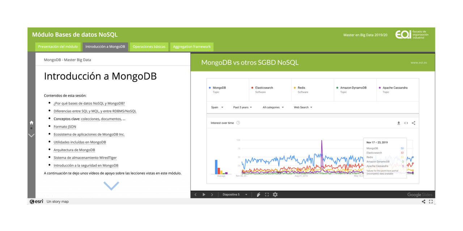The height and width of the screenshot is (231, 463).
Task: Open the Formato JSON link
Action: click(65, 127)
